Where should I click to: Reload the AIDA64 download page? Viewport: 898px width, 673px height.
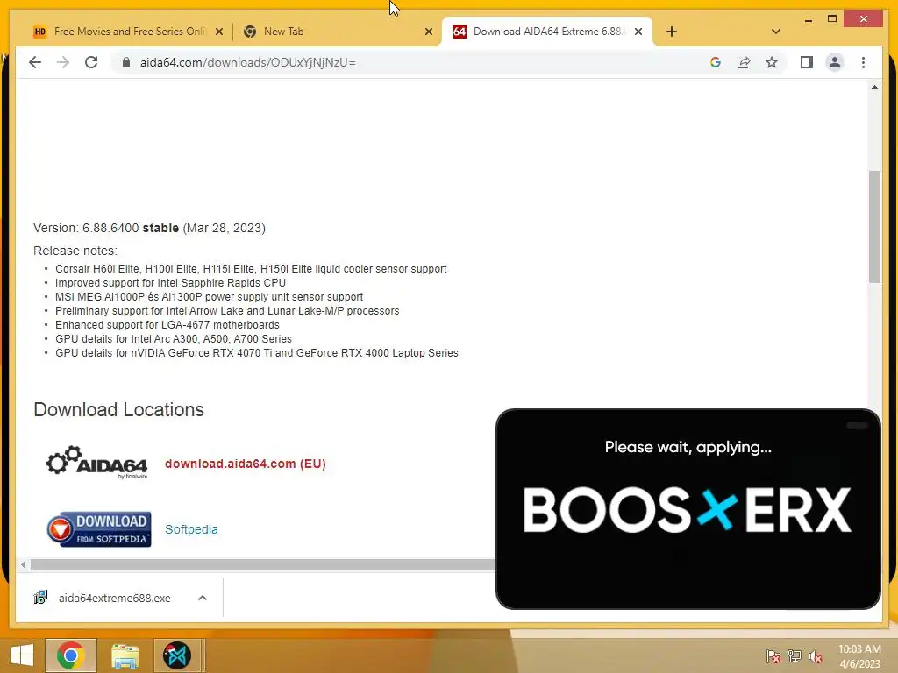tap(91, 62)
